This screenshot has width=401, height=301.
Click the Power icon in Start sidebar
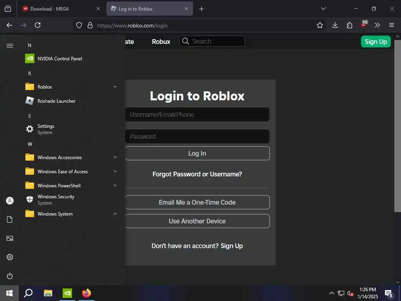point(10,276)
